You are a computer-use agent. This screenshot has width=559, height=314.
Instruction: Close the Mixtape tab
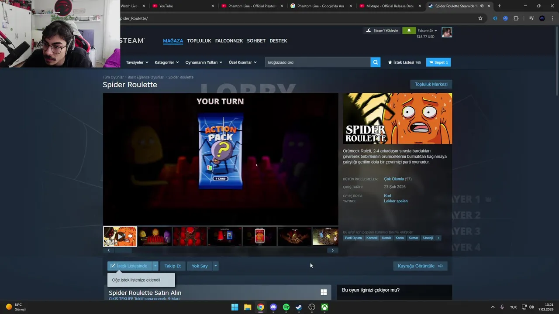click(x=420, y=6)
